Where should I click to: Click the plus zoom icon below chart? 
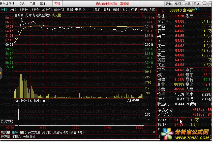click(146, 132)
